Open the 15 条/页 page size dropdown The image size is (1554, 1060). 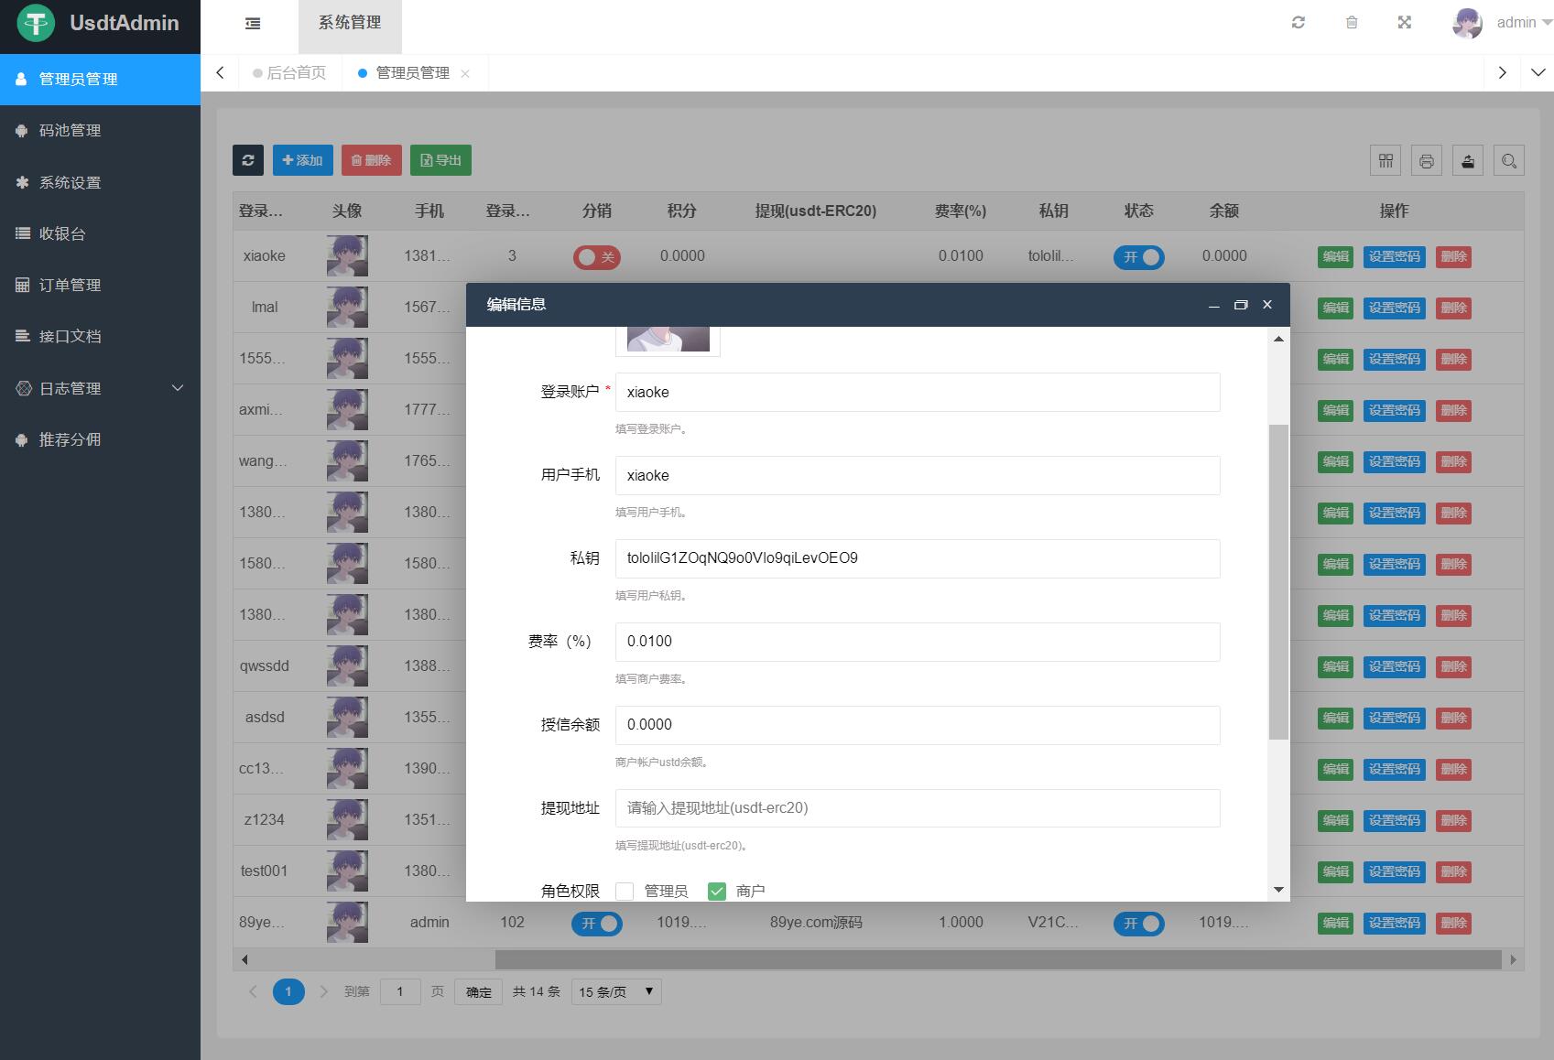616,991
